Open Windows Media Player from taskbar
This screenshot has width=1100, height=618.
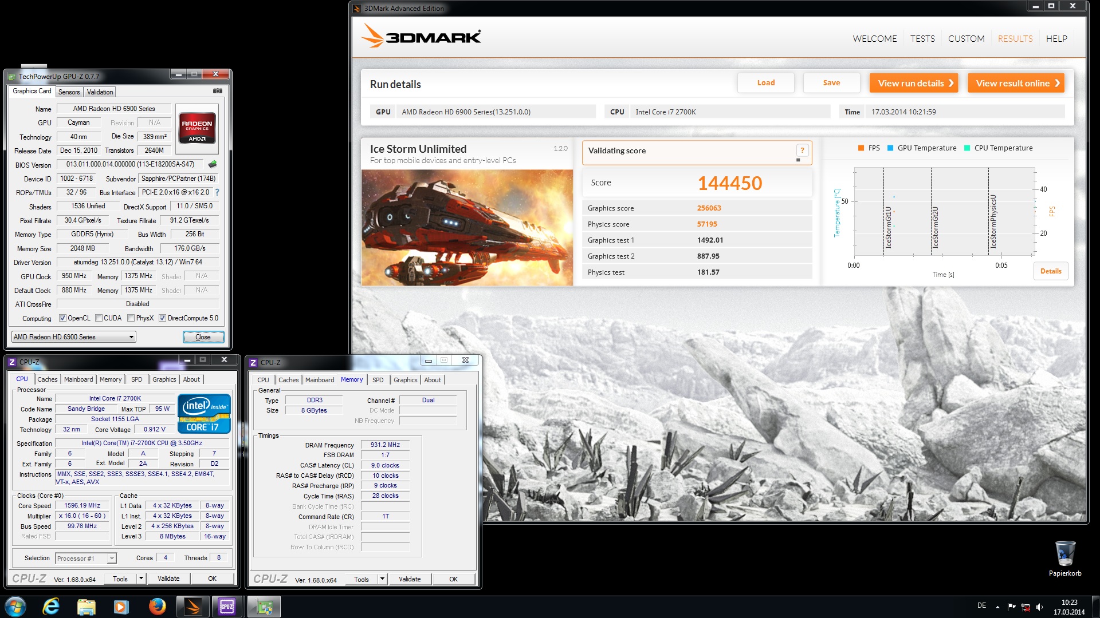pyautogui.click(x=121, y=607)
